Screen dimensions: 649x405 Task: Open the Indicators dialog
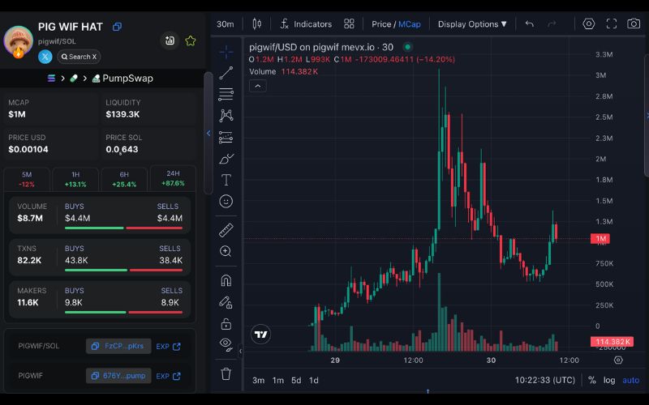pos(306,24)
